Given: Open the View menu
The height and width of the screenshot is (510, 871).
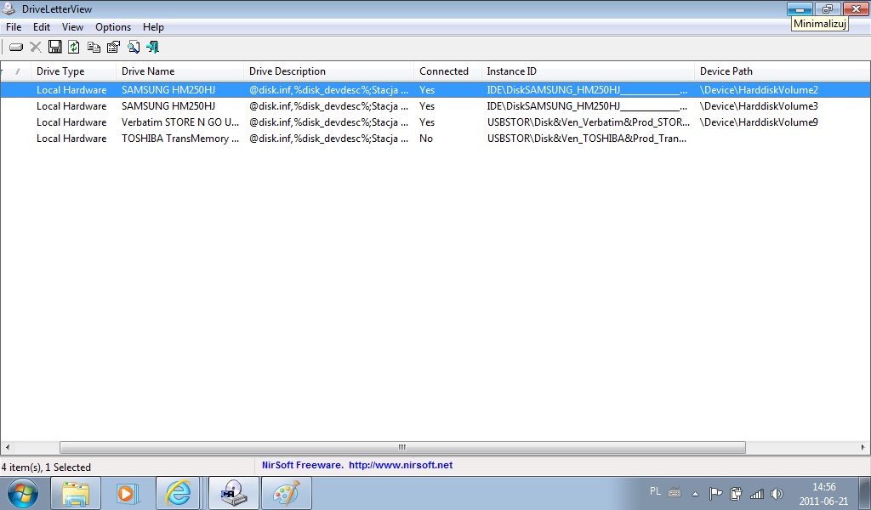Looking at the screenshot, I should (x=72, y=27).
